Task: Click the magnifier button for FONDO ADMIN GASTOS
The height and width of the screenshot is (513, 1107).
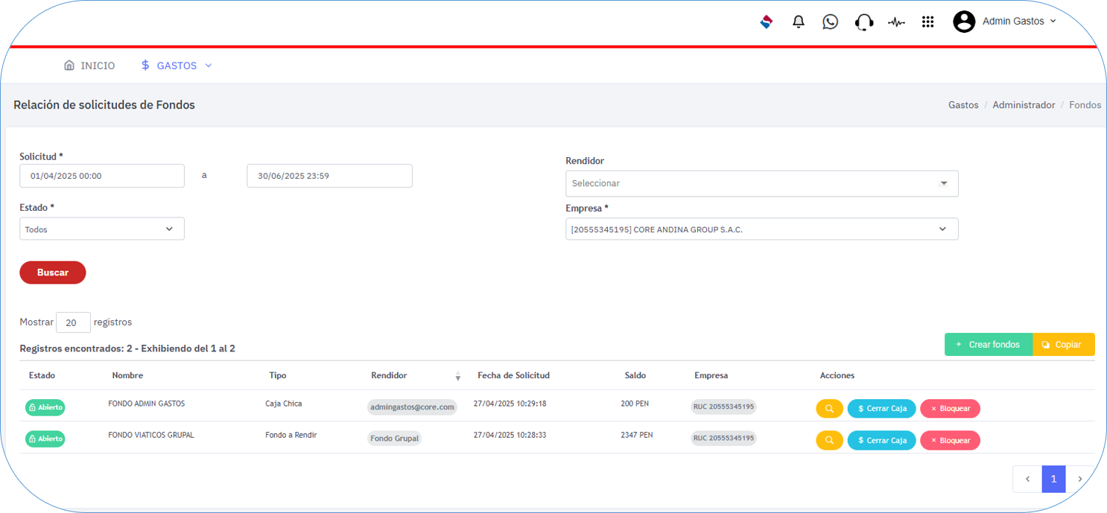Action: (829, 409)
